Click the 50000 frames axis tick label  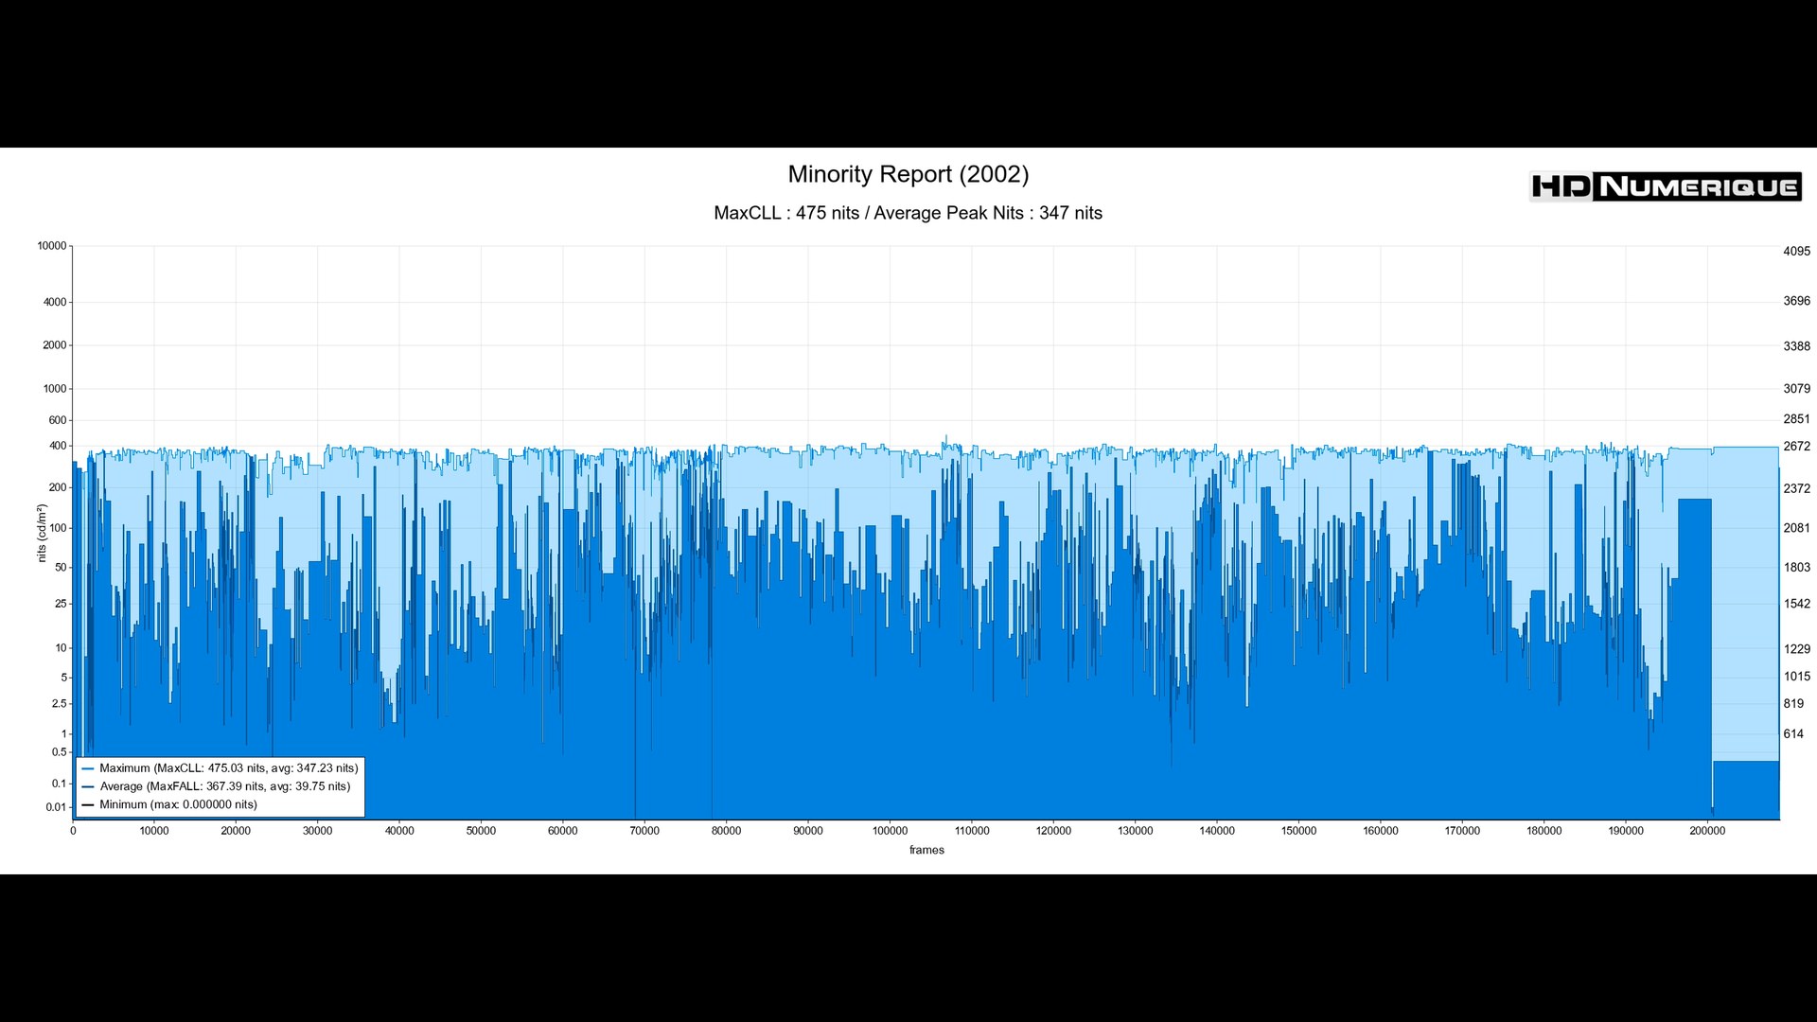[481, 831]
